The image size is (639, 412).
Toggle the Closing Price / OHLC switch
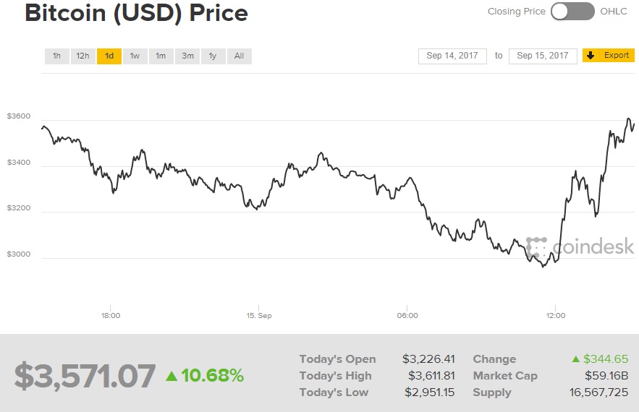coord(572,12)
